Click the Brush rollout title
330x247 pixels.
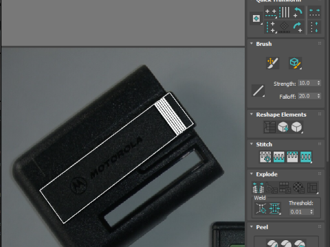tap(264, 44)
